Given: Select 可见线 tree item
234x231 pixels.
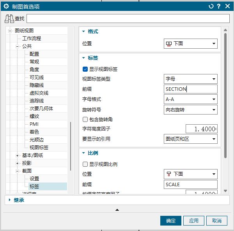Looking at the screenshot, I should pos(37,78).
